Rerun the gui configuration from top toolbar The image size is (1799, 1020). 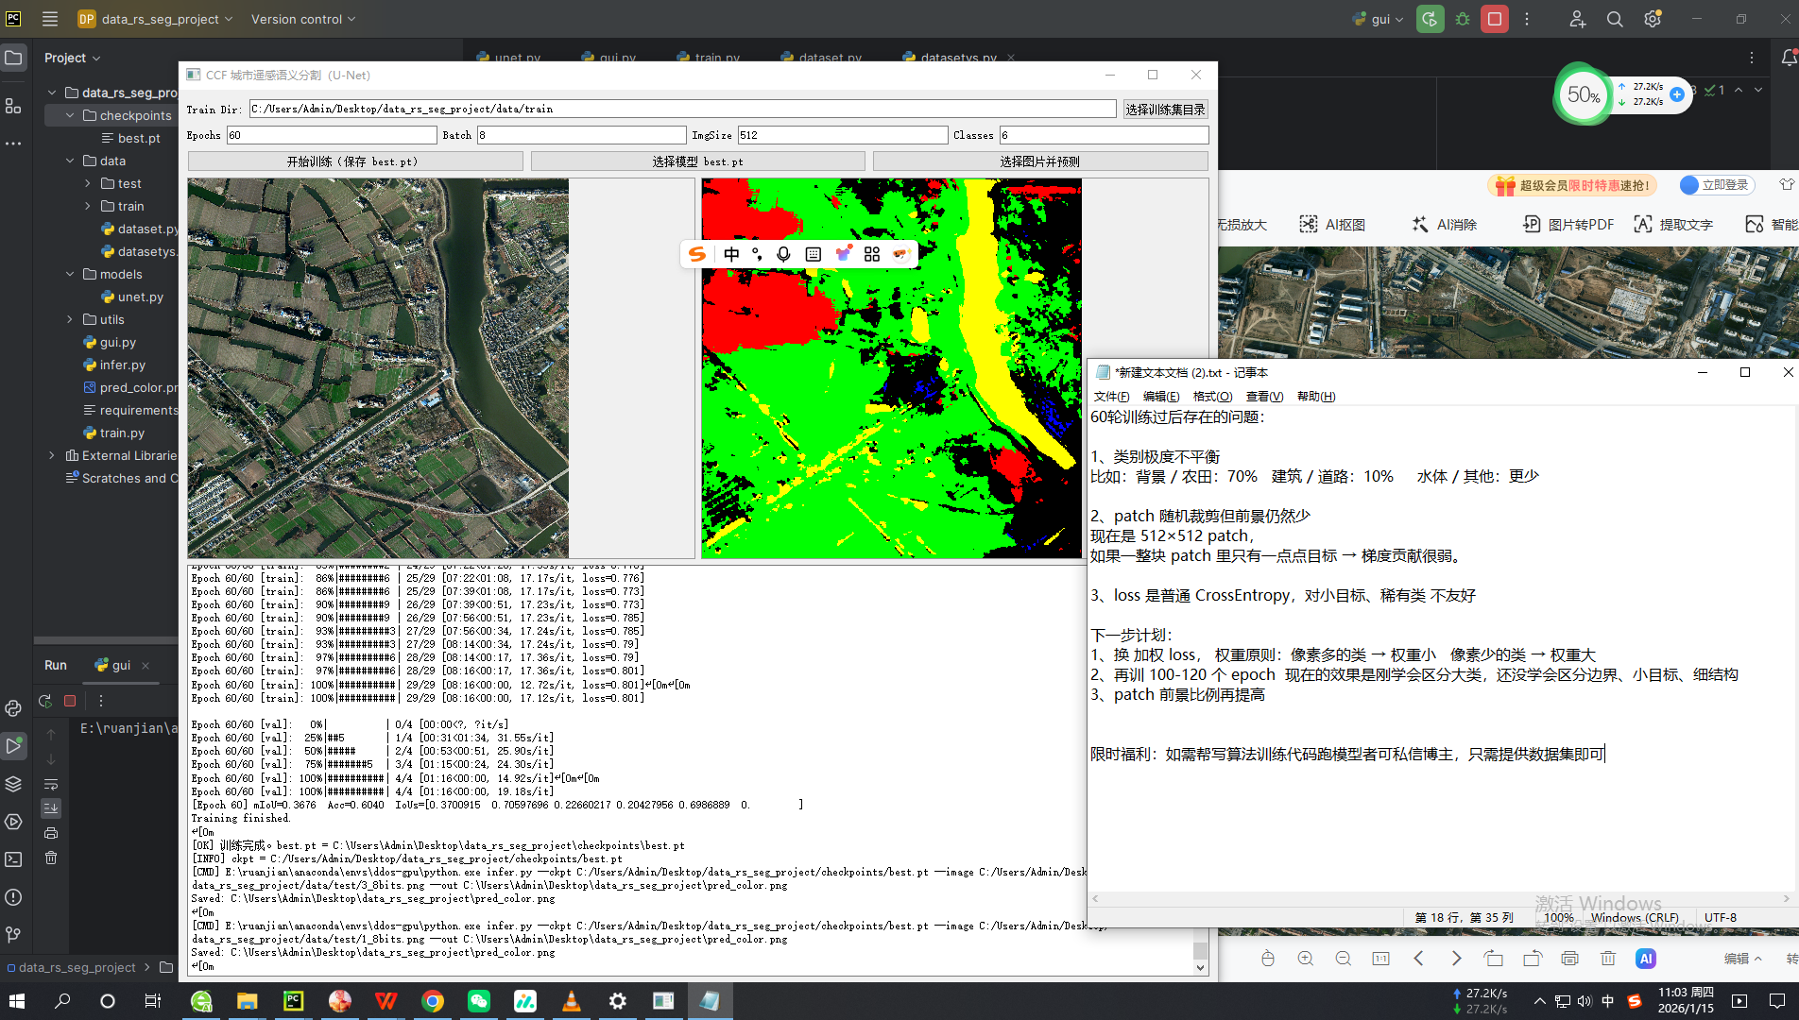[1430, 19]
